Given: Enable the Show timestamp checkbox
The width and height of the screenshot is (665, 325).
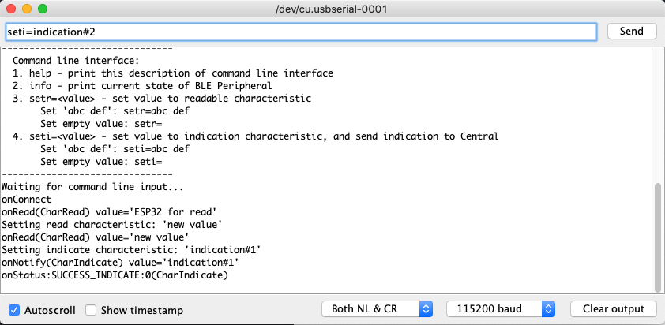Looking at the screenshot, I should pos(91,310).
